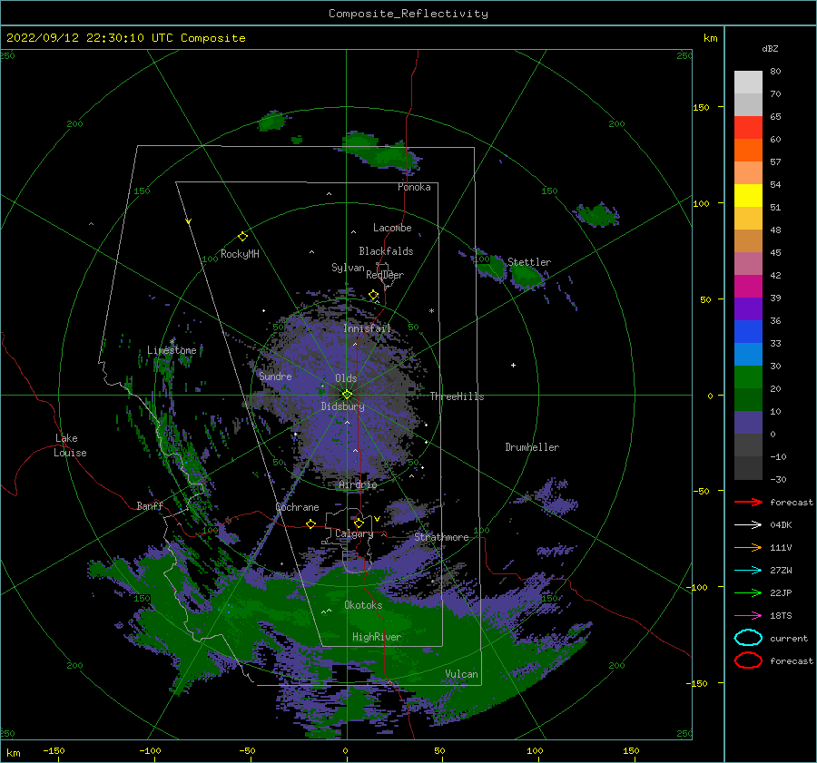The width and height of the screenshot is (817, 763).
Task: Click the Blackfalds city label
Action: [x=386, y=251]
